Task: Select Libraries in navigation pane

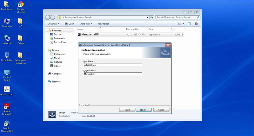Action: coord(54,50)
